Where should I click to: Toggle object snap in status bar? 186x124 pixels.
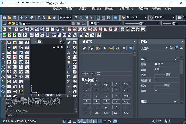[84, 121]
